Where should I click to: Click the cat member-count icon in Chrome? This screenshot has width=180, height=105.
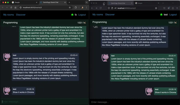[x=84, y=22]
